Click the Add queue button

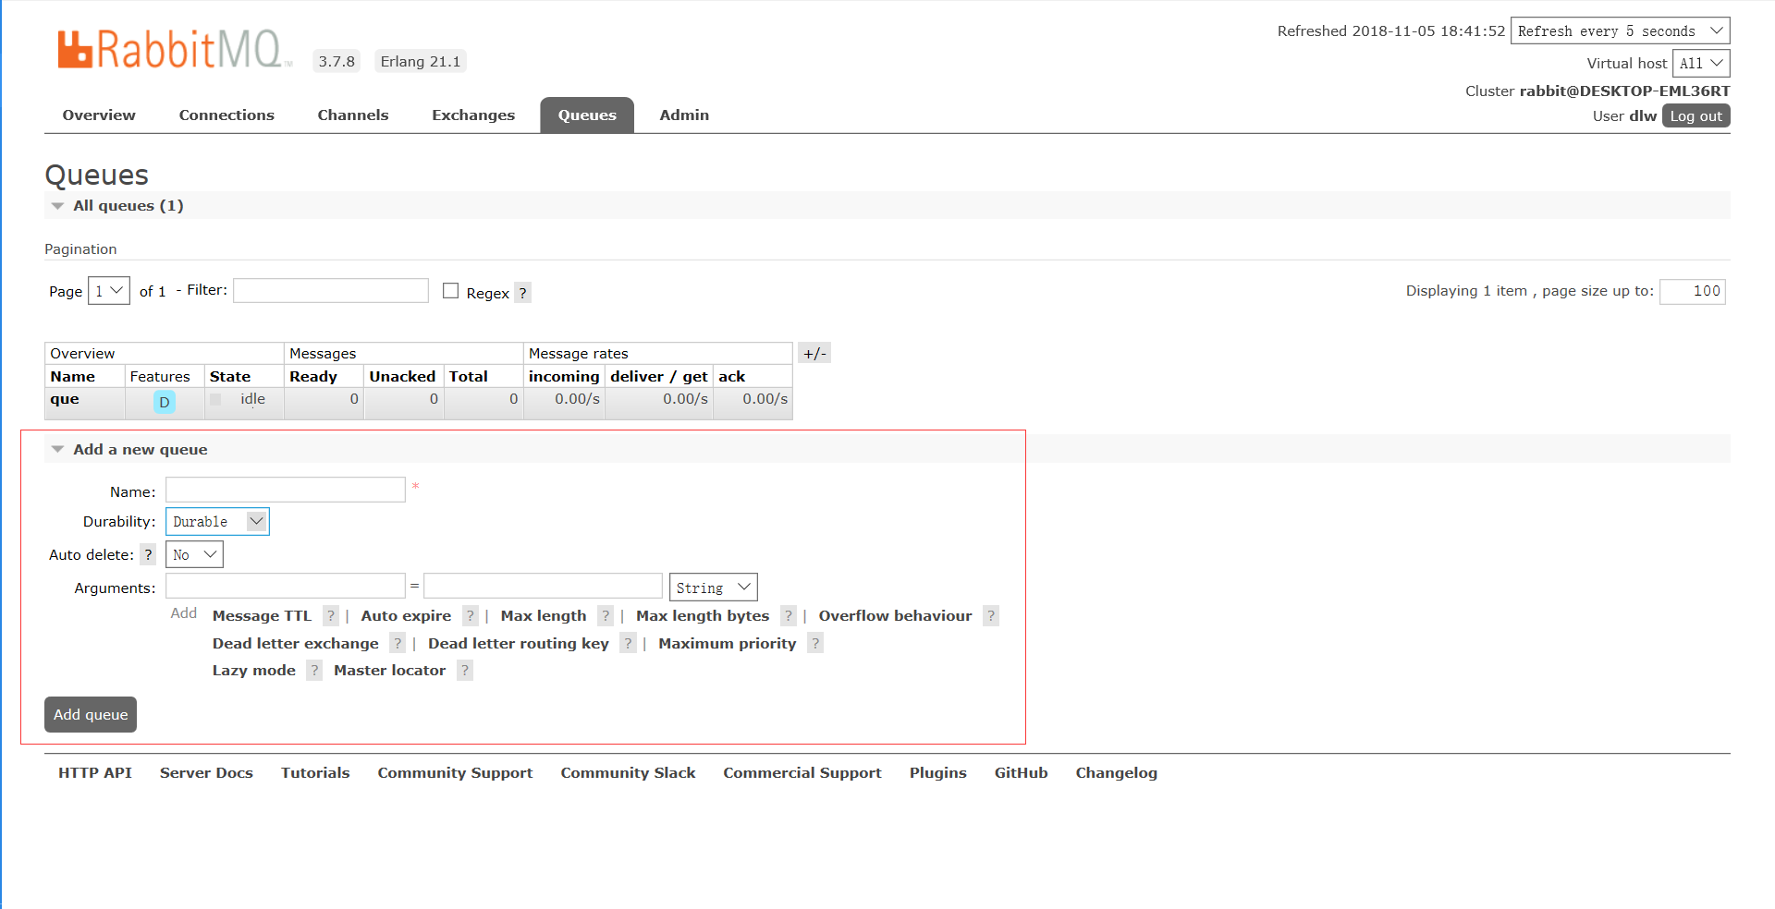point(91,714)
